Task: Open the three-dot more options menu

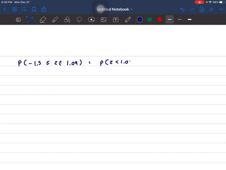Action: (x=221, y=9)
